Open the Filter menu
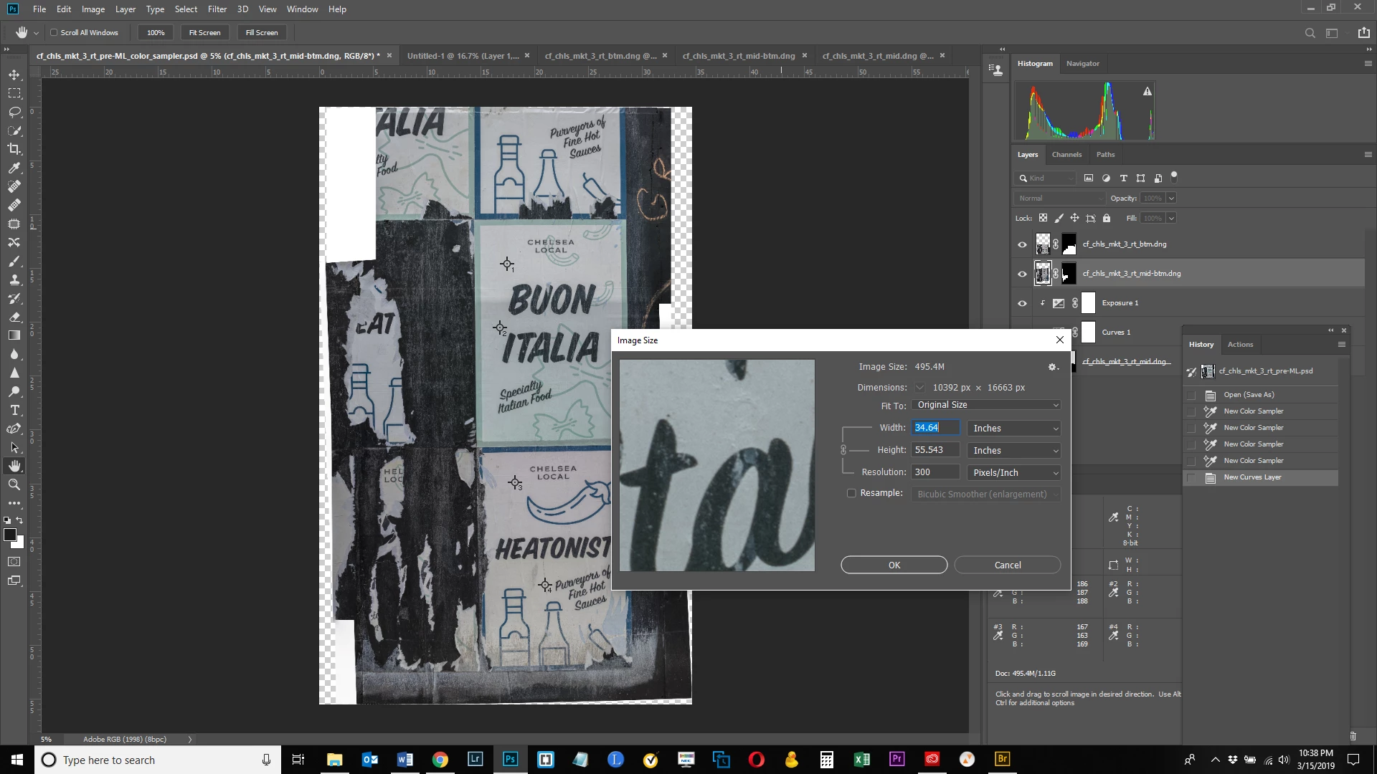 [x=217, y=9]
